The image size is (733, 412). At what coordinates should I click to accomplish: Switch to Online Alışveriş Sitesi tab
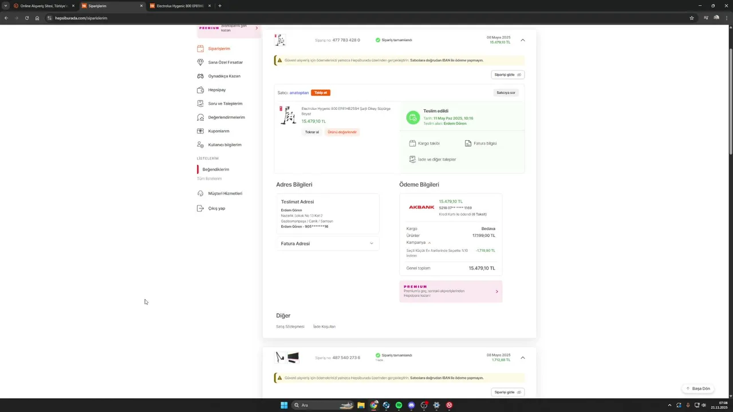(x=45, y=6)
